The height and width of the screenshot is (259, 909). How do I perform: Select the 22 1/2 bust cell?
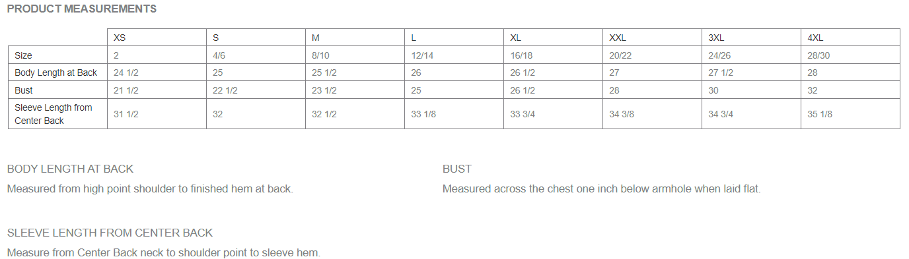click(x=256, y=90)
